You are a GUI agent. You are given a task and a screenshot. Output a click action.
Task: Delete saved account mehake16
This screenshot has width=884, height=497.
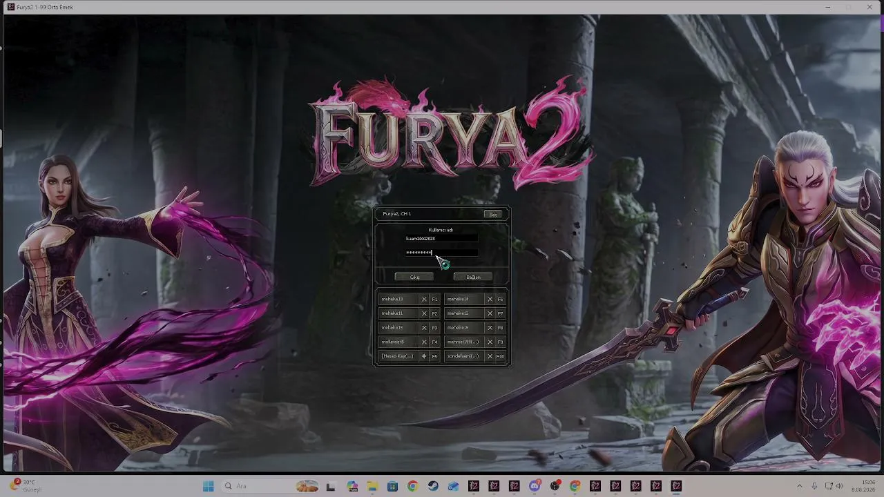(490, 328)
